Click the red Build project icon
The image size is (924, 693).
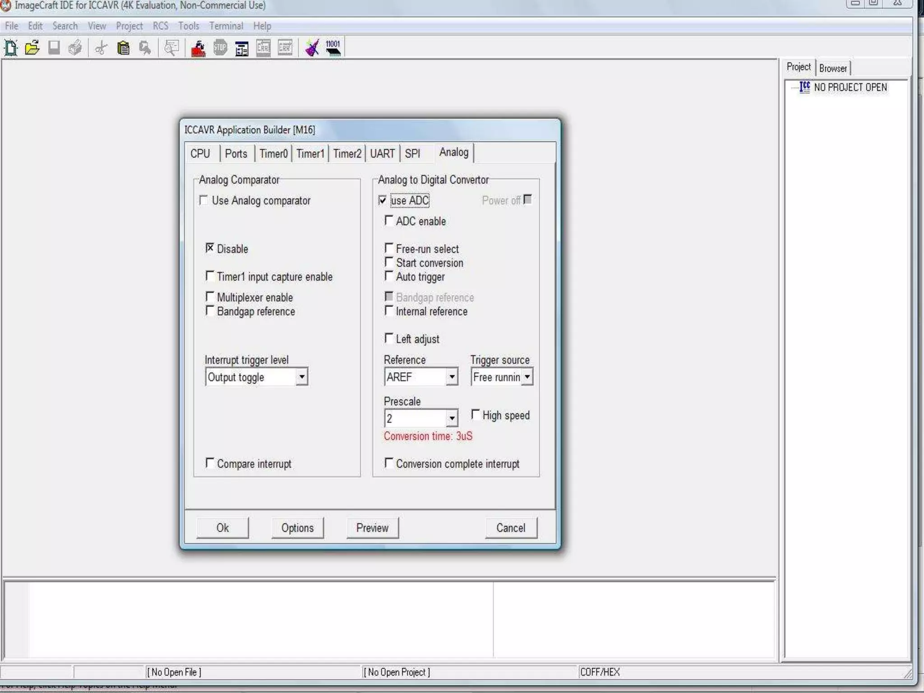pyautogui.click(x=198, y=48)
